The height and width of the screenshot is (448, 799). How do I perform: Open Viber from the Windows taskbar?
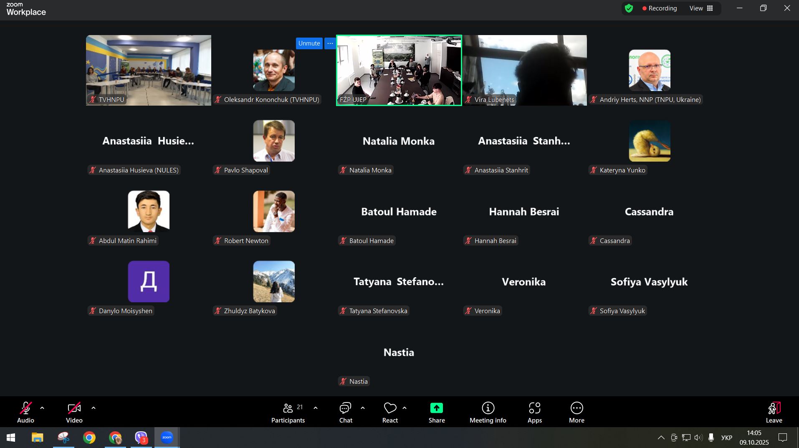(x=141, y=438)
